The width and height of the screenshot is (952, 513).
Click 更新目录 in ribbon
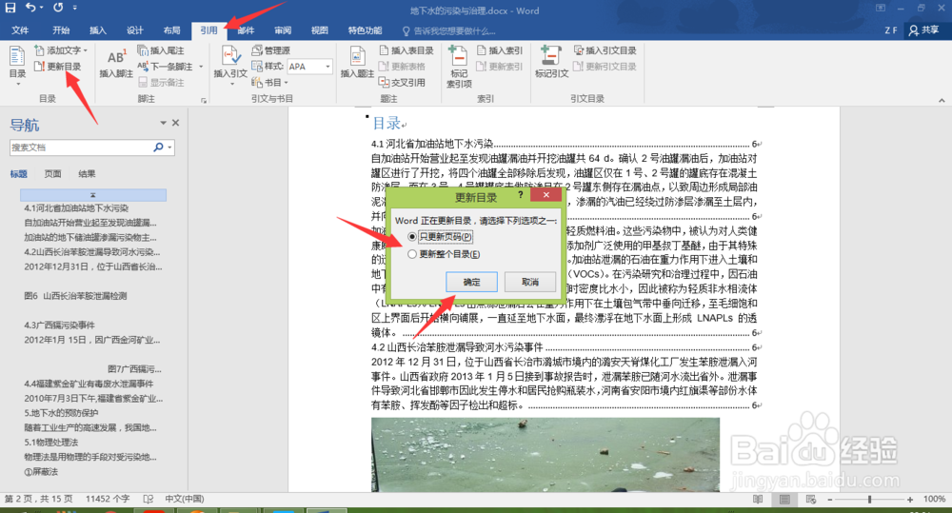click(x=58, y=67)
